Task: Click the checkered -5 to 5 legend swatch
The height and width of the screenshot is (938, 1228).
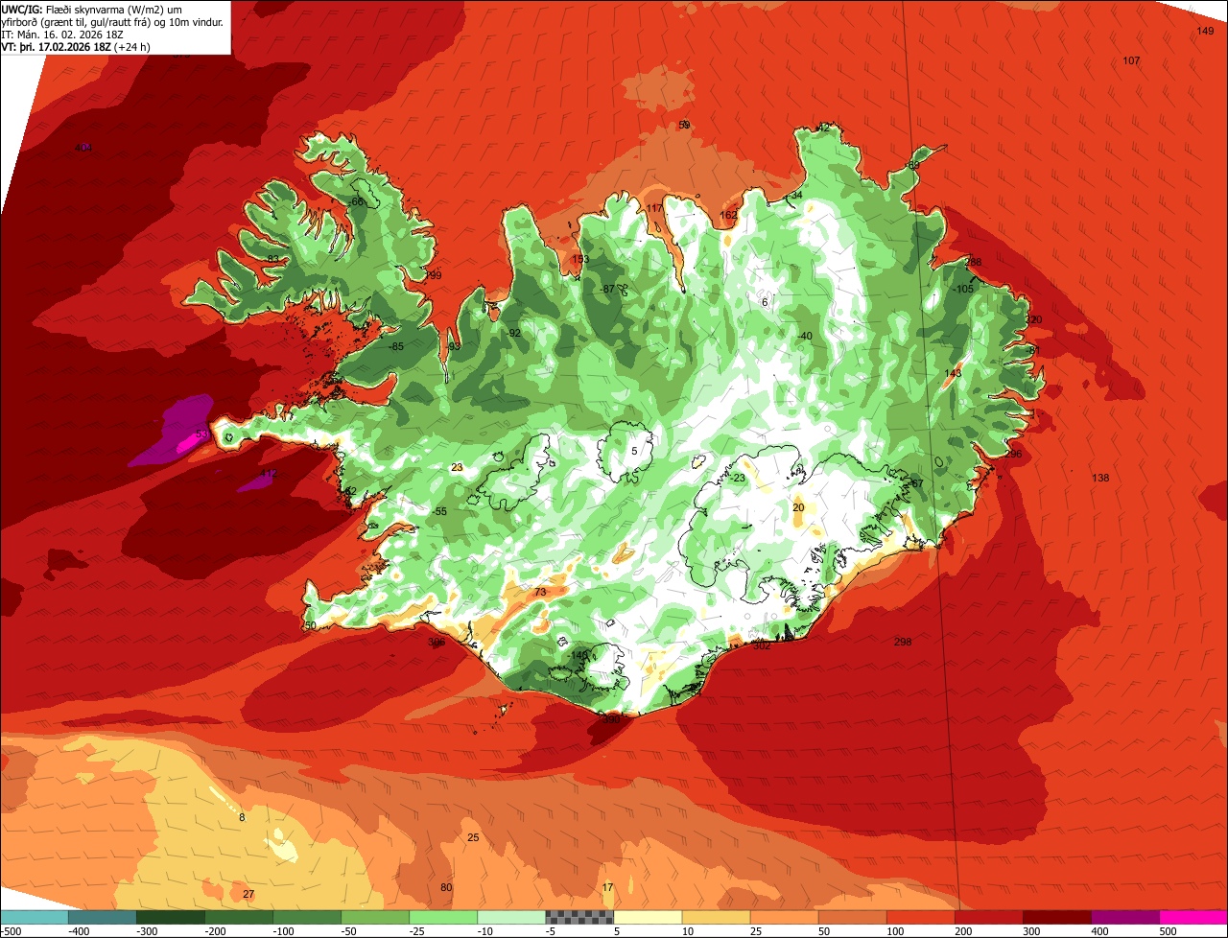Action: (579, 917)
